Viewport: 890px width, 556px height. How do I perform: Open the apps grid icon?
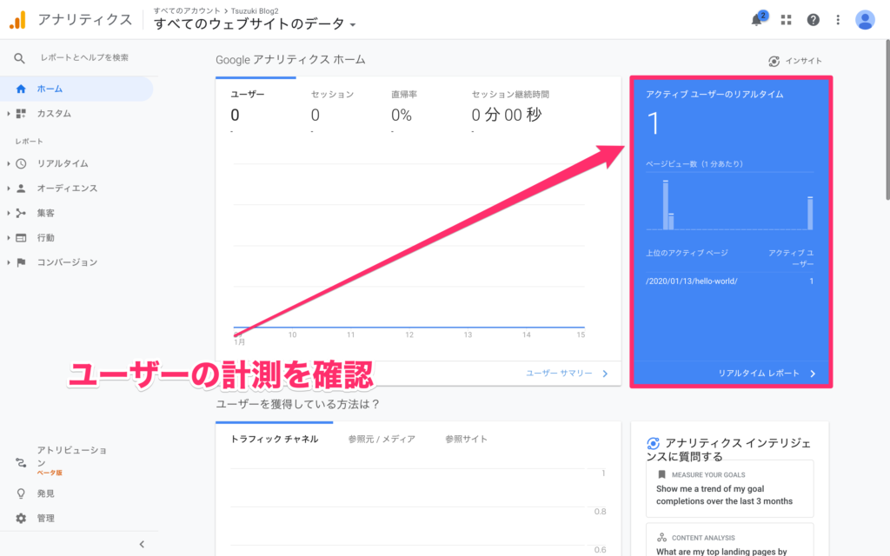tap(786, 20)
